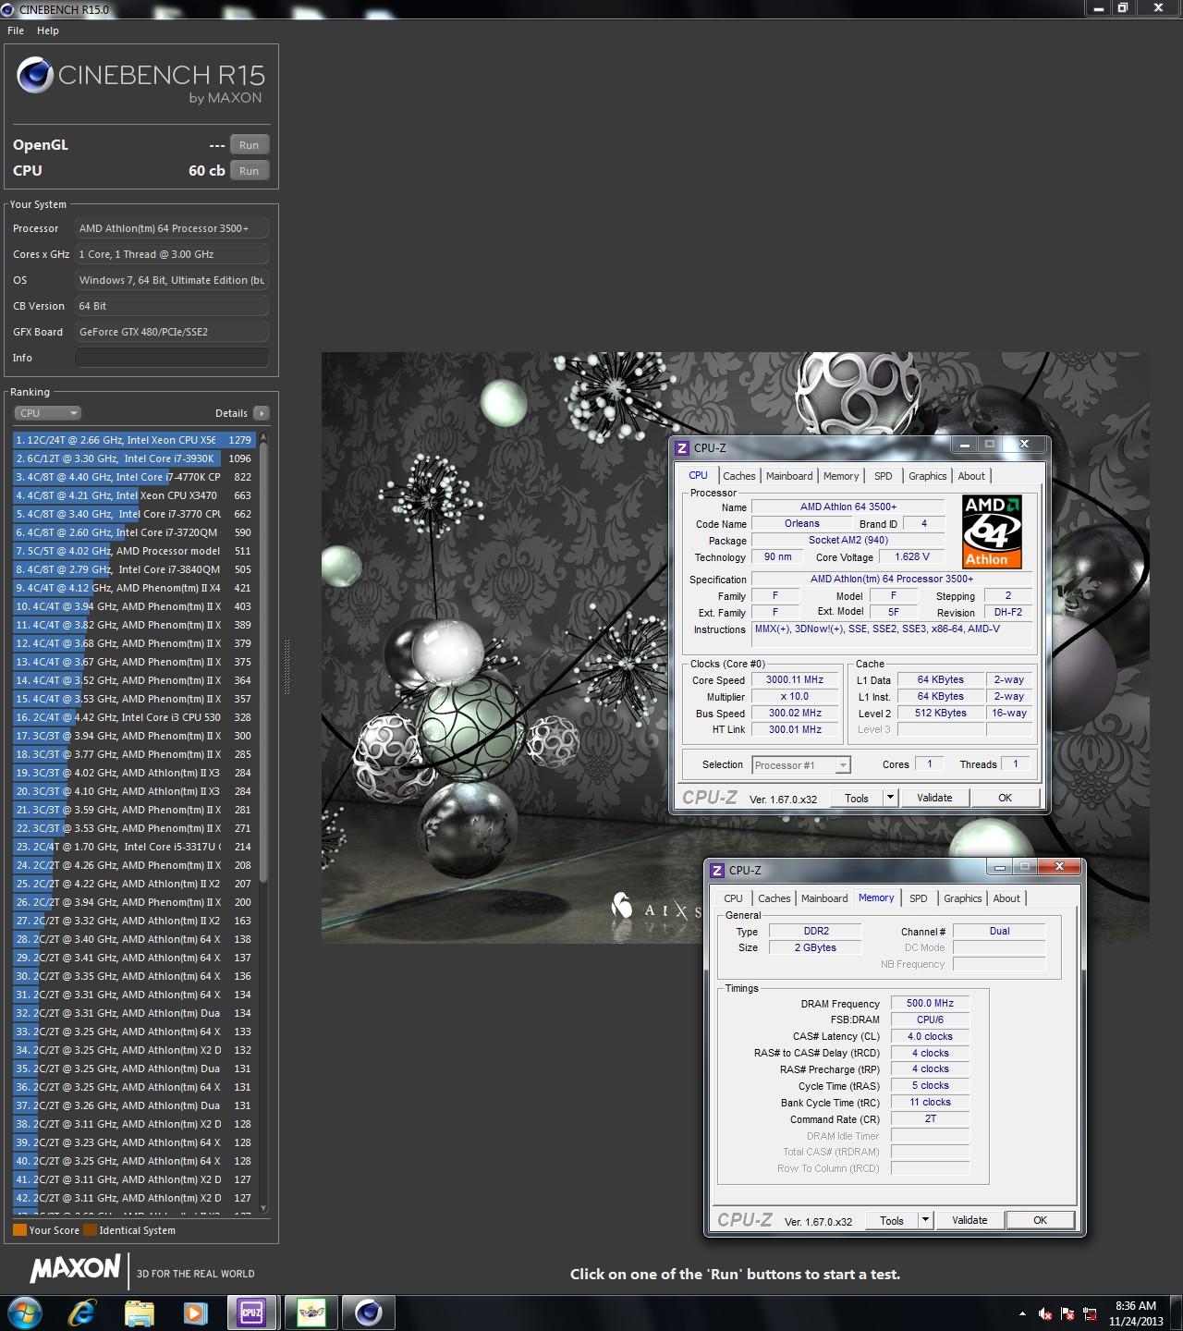
Task: Run the CPU benchmark
Action: [x=250, y=171]
